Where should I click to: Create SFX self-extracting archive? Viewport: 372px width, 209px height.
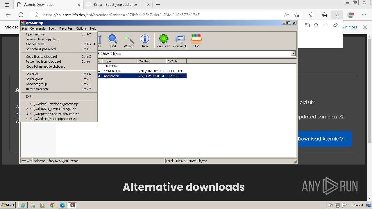click(196, 41)
